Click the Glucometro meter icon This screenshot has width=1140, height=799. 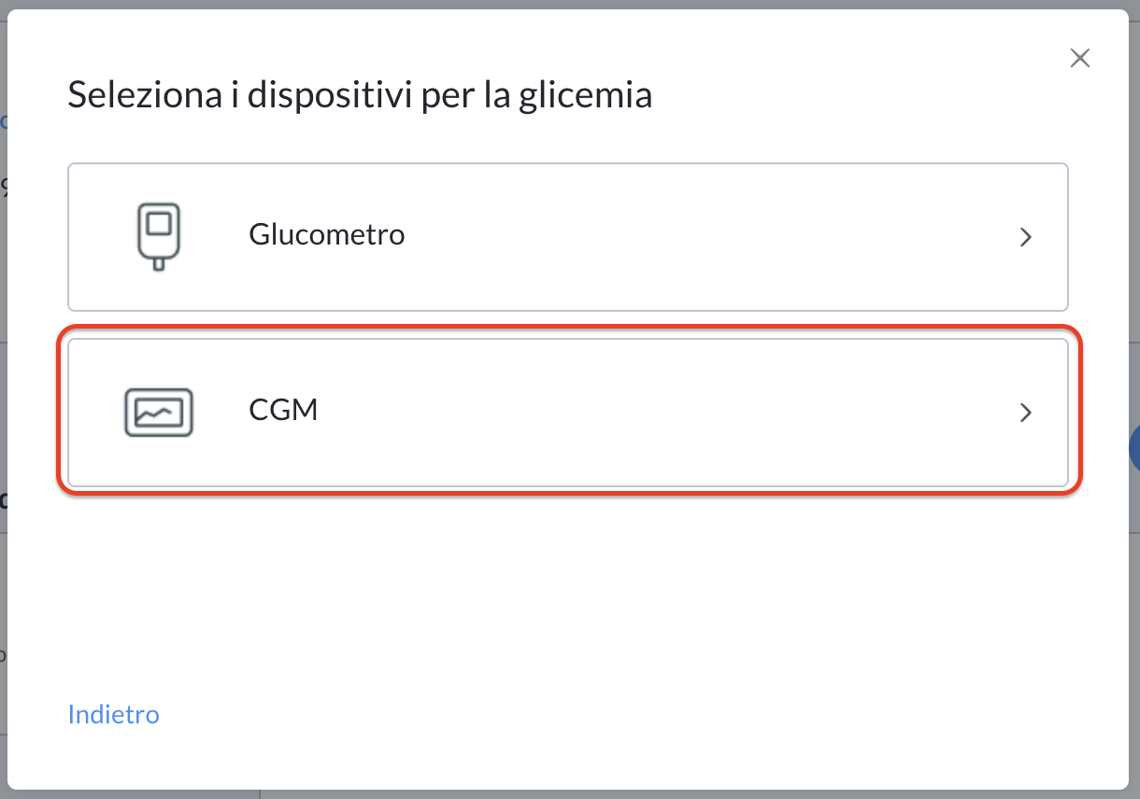158,235
